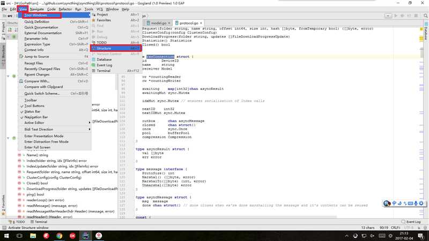Viewport: 429px width, 241px height.
Task: Click the Run arrow toolbar icon
Action: 395,16
